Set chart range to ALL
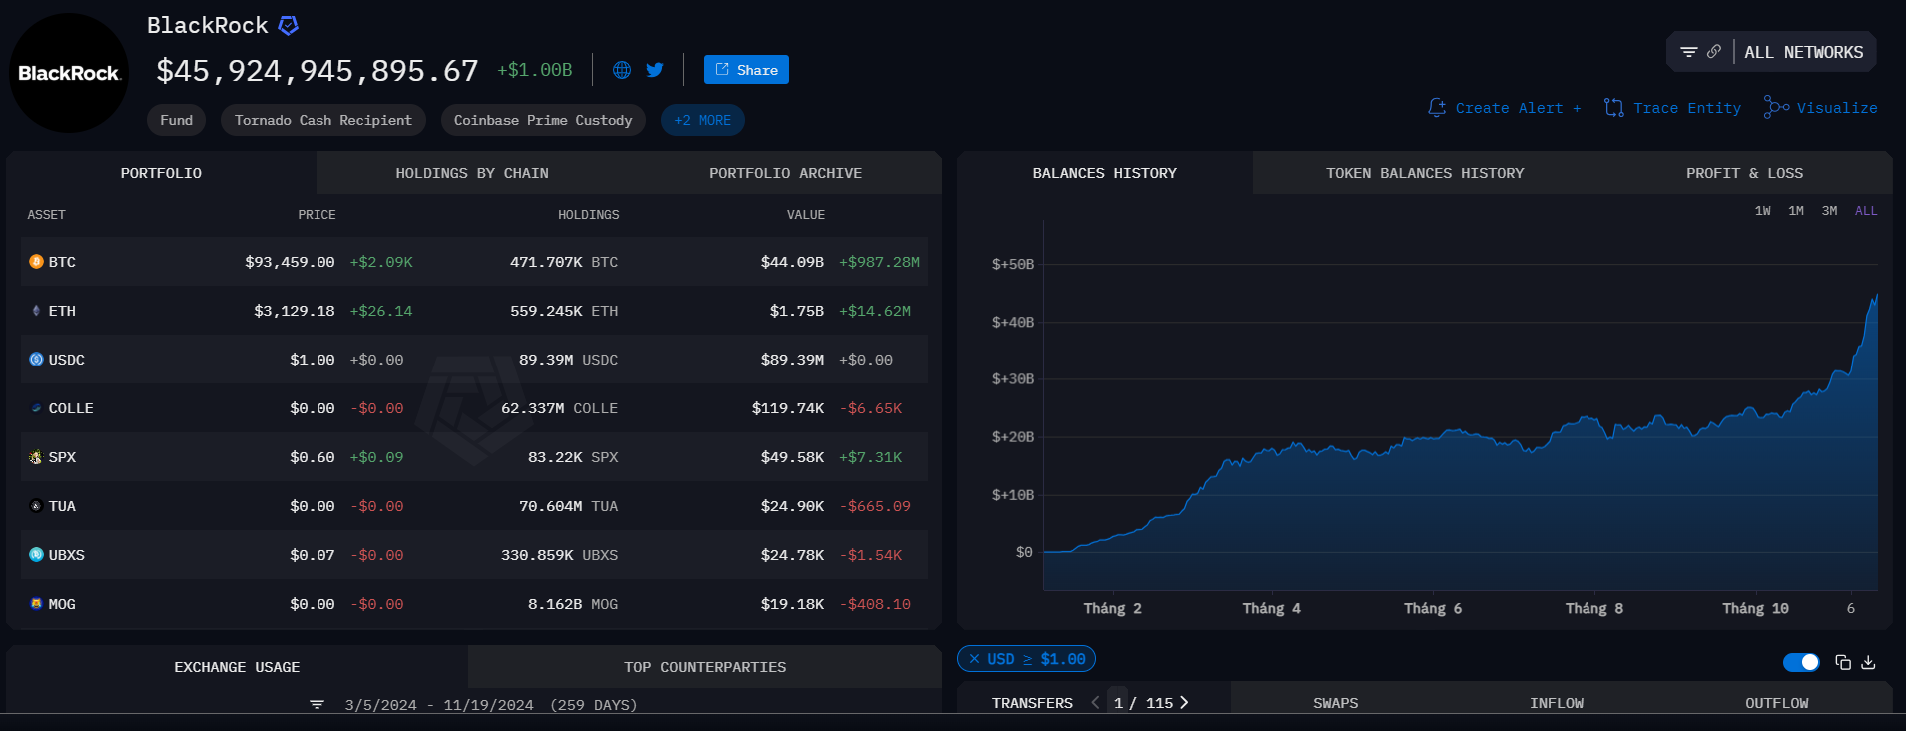This screenshot has width=1906, height=731. (x=1866, y=211)
